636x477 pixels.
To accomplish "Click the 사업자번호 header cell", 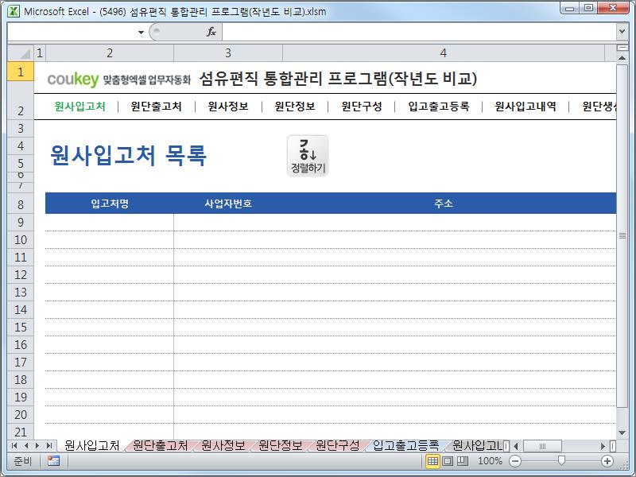I will 228,204.
